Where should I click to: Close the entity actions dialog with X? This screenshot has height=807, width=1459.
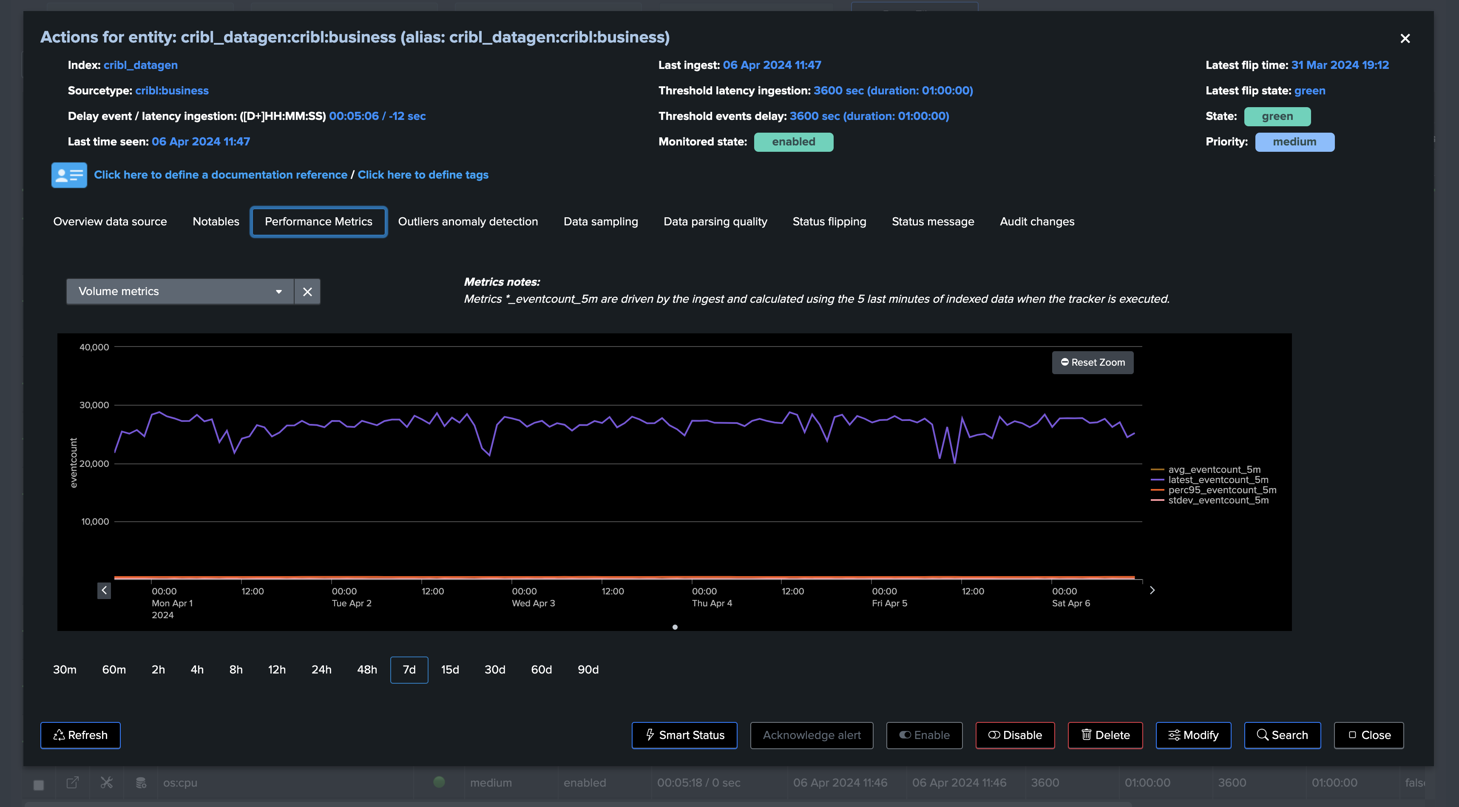click(x=1405, y=39)
